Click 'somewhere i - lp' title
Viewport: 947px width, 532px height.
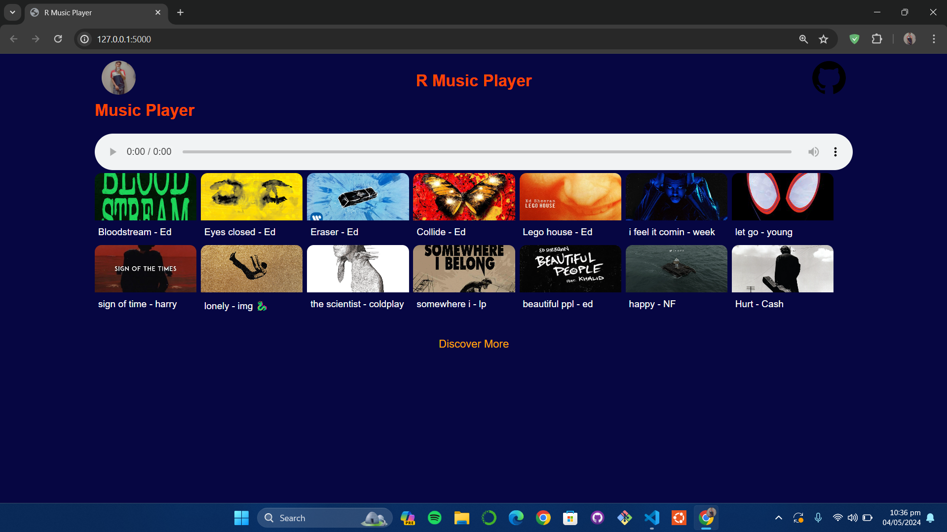click(x=451, y=304)
